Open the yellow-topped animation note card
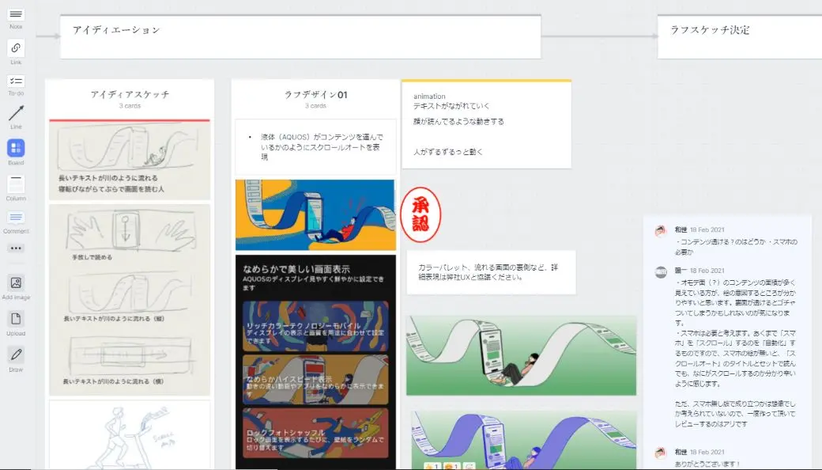This screenshot has width=822, height=470. coord(487,124)
